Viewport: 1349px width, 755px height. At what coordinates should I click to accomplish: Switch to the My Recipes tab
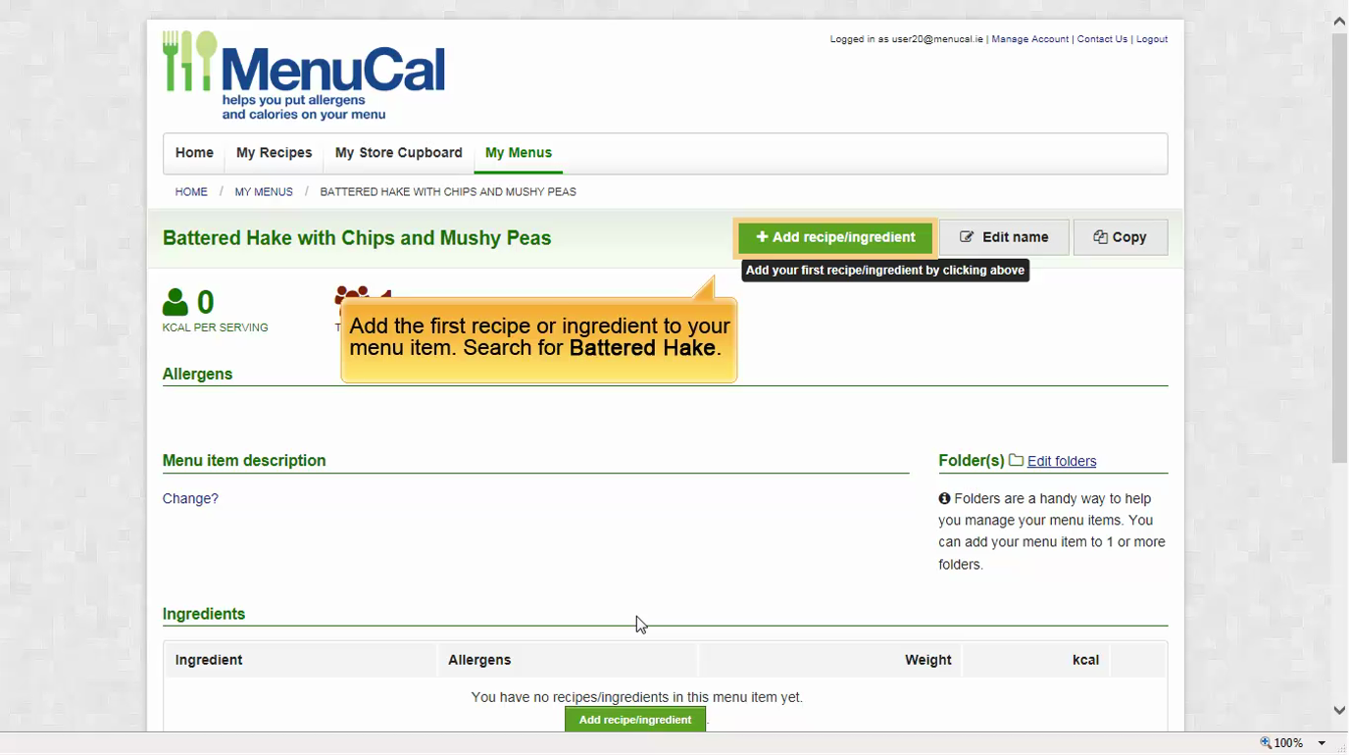tap(274, 153)
